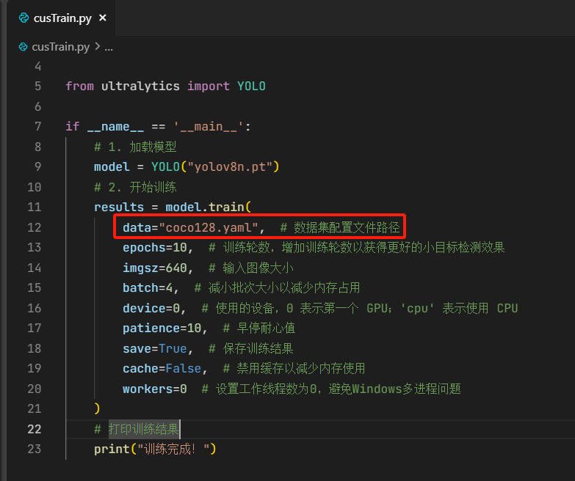Click 'batch=4' parameter
The width and height of the screenshot is (575, 481).
pos(148,288)
